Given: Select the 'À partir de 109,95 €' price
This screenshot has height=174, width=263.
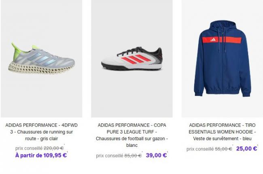Looking at the screenshot, I should (41, 155).
